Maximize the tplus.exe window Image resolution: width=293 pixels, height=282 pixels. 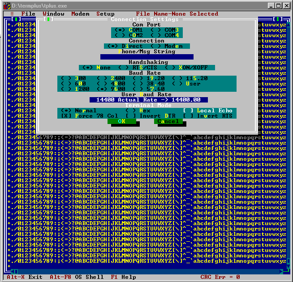pyautogui.click(x=279, y=6)
